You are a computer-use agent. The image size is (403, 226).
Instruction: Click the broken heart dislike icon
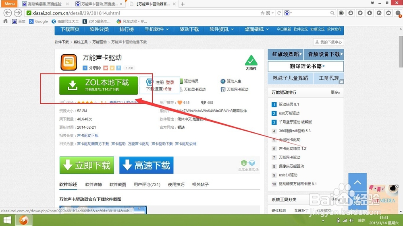click(203, 103)
